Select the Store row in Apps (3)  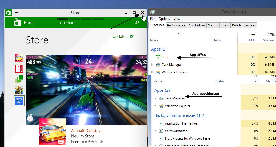[212, 57]
